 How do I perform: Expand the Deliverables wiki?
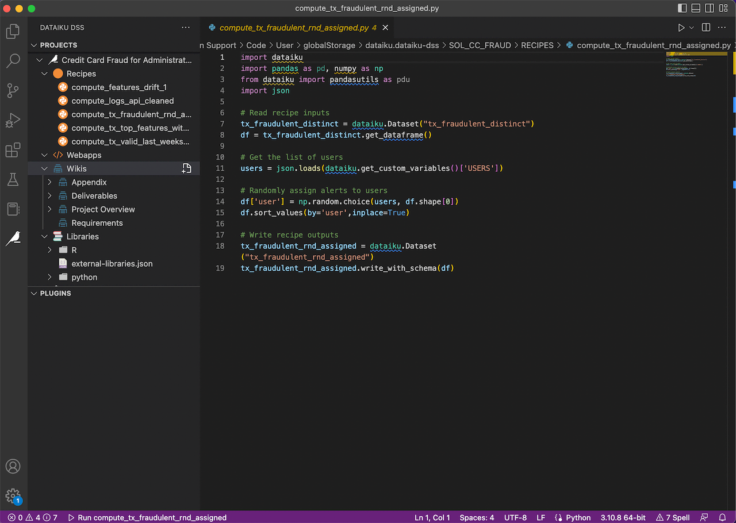point(49,195)
